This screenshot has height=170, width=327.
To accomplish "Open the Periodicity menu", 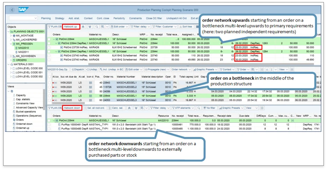I will pos(119,18).
